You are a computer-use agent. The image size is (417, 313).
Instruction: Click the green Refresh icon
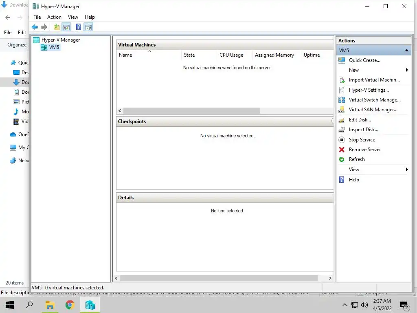(x=342, y=159)
